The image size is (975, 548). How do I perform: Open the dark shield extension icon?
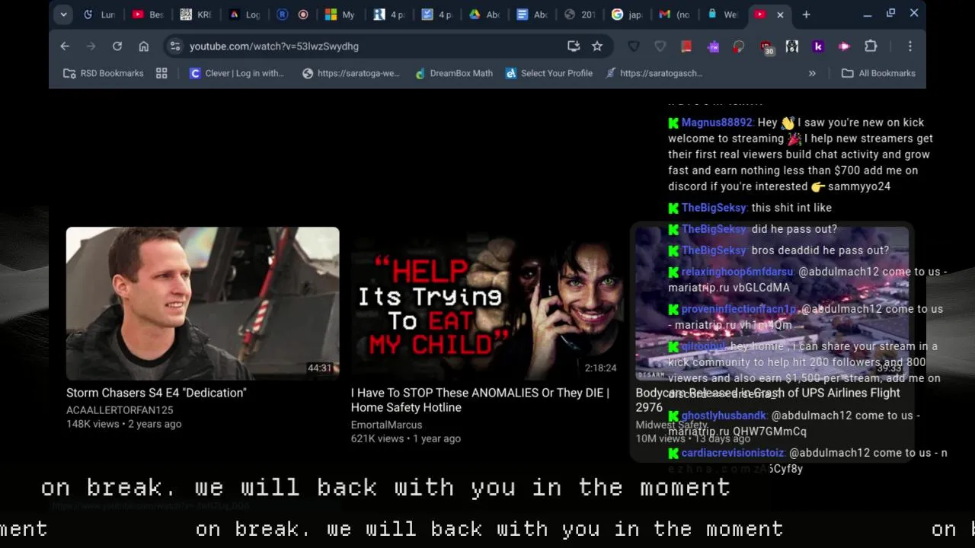(634, 46)
